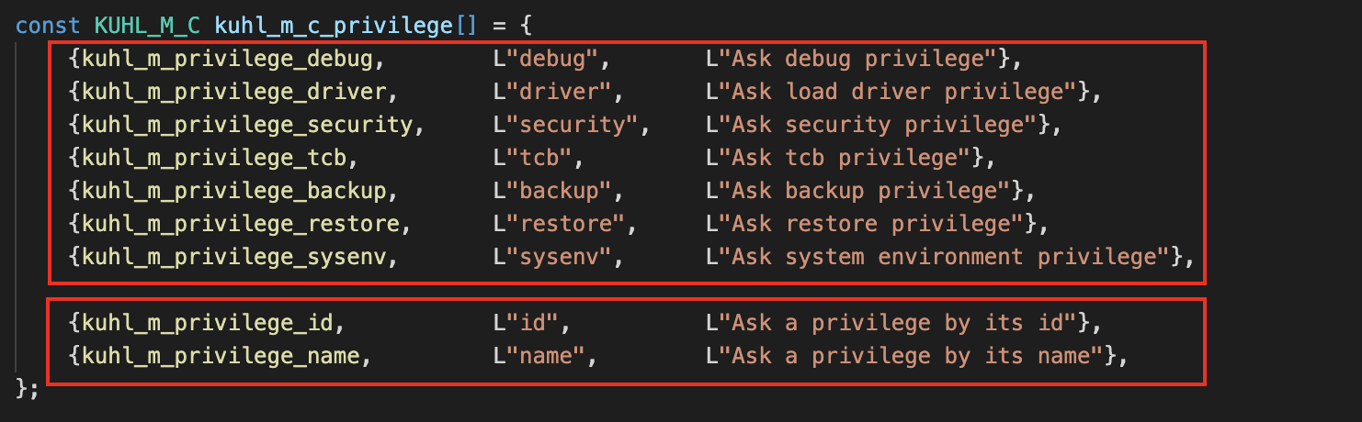Viewport: 1362px width, 422px height.
Task: Click the KUHL_M_C type name
Action: [147, 26]
